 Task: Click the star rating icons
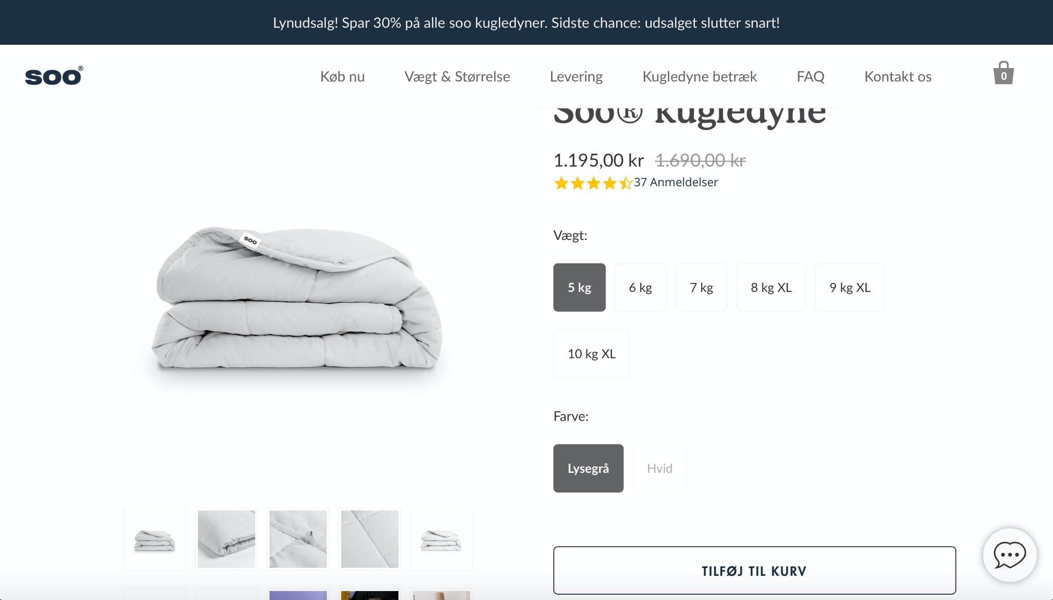pos(593,183)
